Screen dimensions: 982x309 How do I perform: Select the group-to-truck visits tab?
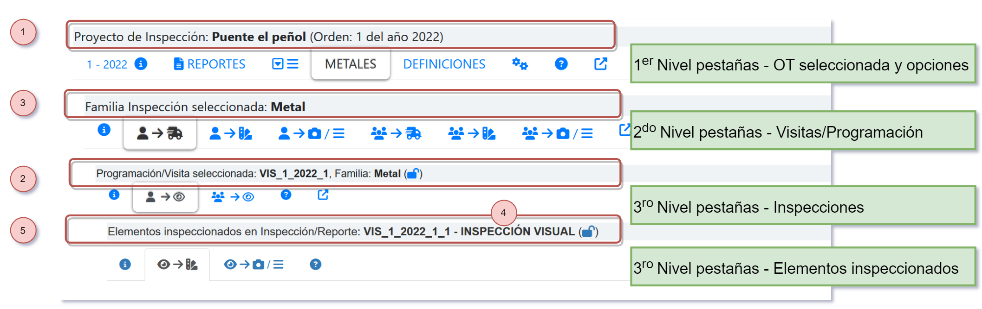point(396,134)
